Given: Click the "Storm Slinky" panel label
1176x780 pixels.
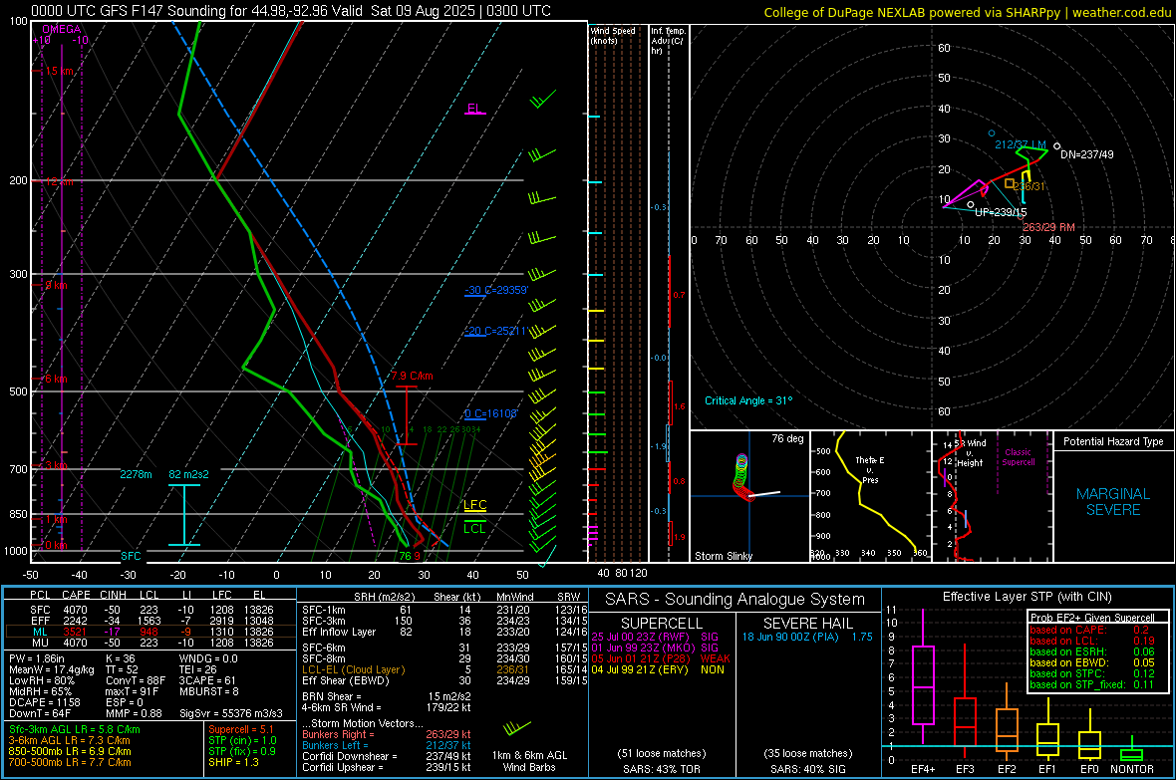Looking at the screenshot, I should pyautogui.click(x=723, y=556).
